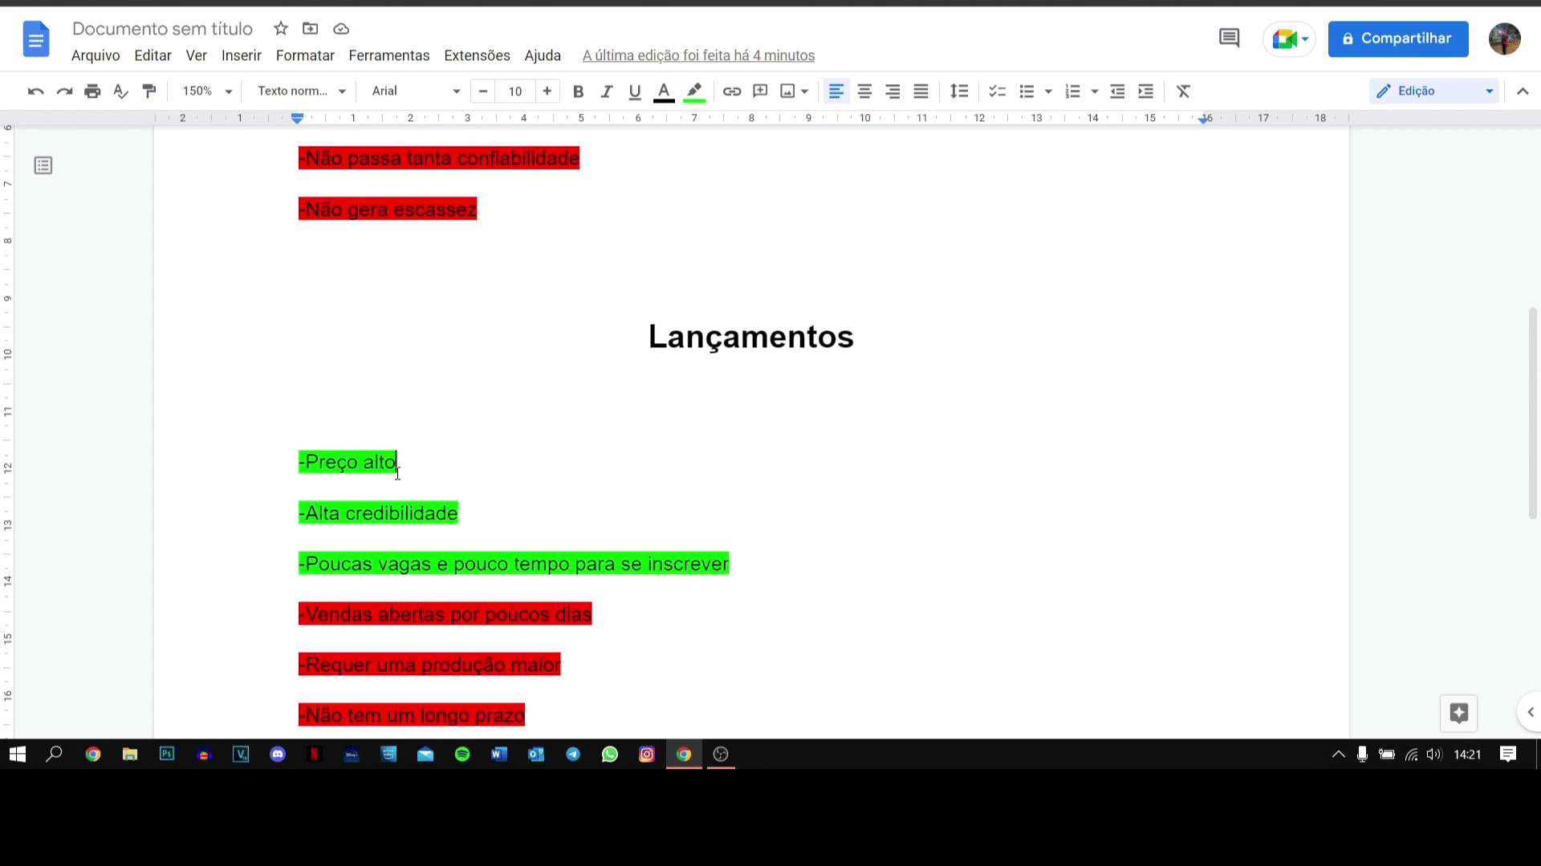
Task: Open the highlight color picker
Action: point(694,91)
